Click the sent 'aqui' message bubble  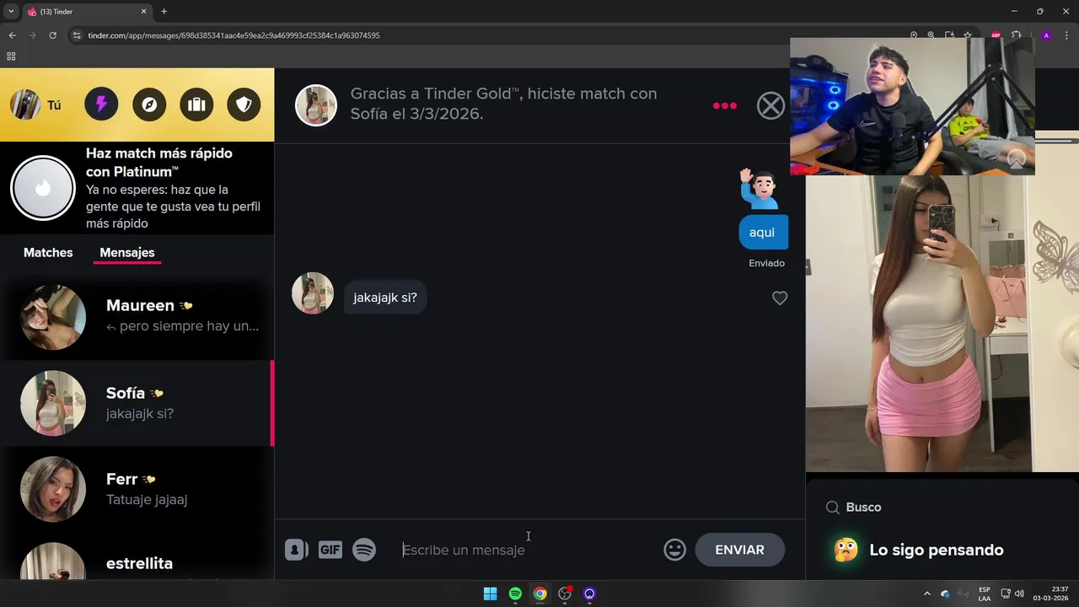point(763,233)
